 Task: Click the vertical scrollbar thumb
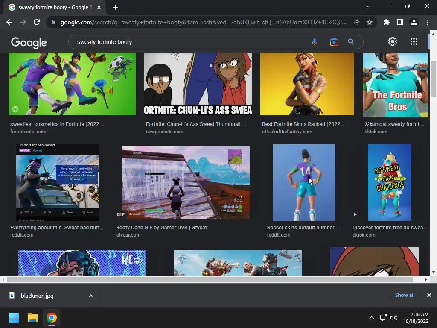point(433,79)
